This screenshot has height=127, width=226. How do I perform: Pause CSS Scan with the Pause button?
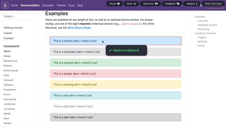pos(115,4)
